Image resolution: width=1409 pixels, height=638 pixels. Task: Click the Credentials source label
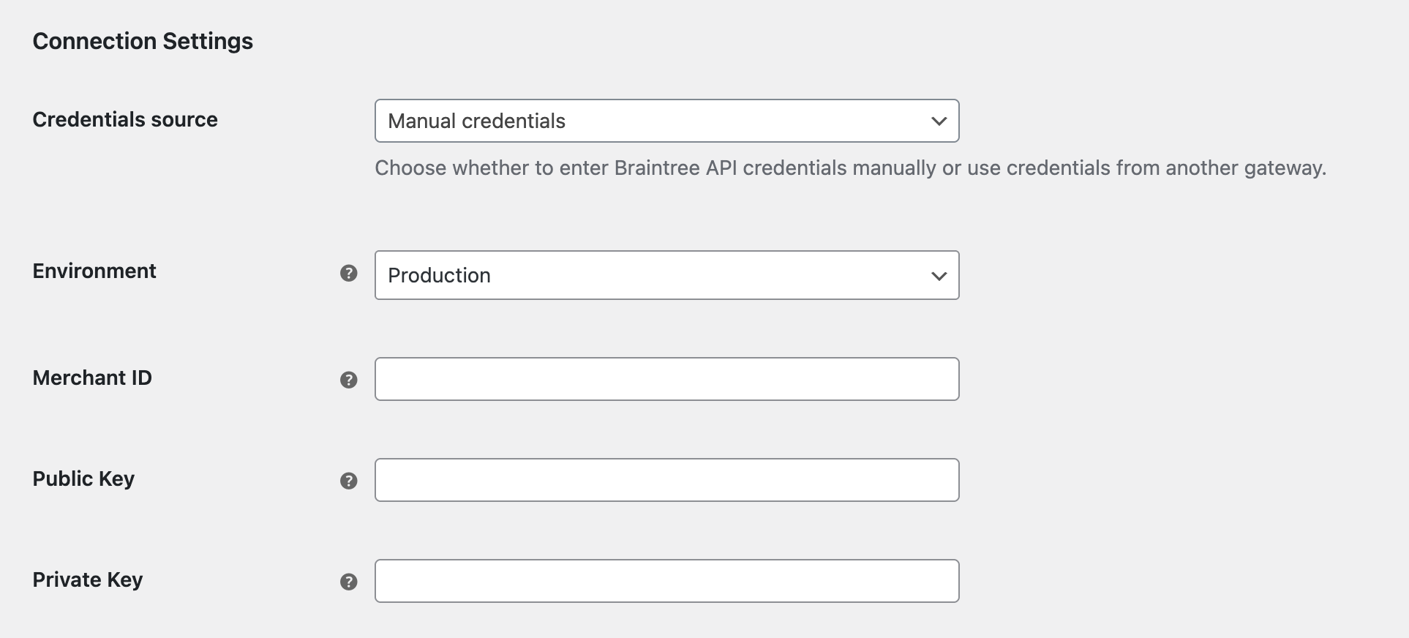point(125,119)
